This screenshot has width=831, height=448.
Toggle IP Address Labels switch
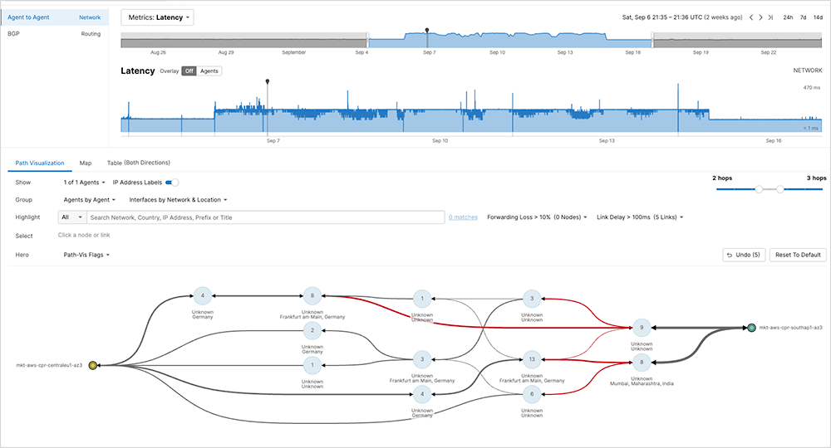pyautogui.click(x=172, y=183)
